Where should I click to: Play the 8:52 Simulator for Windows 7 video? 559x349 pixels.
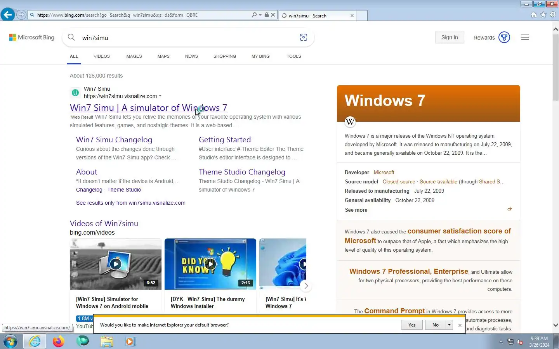coord(116,264)
